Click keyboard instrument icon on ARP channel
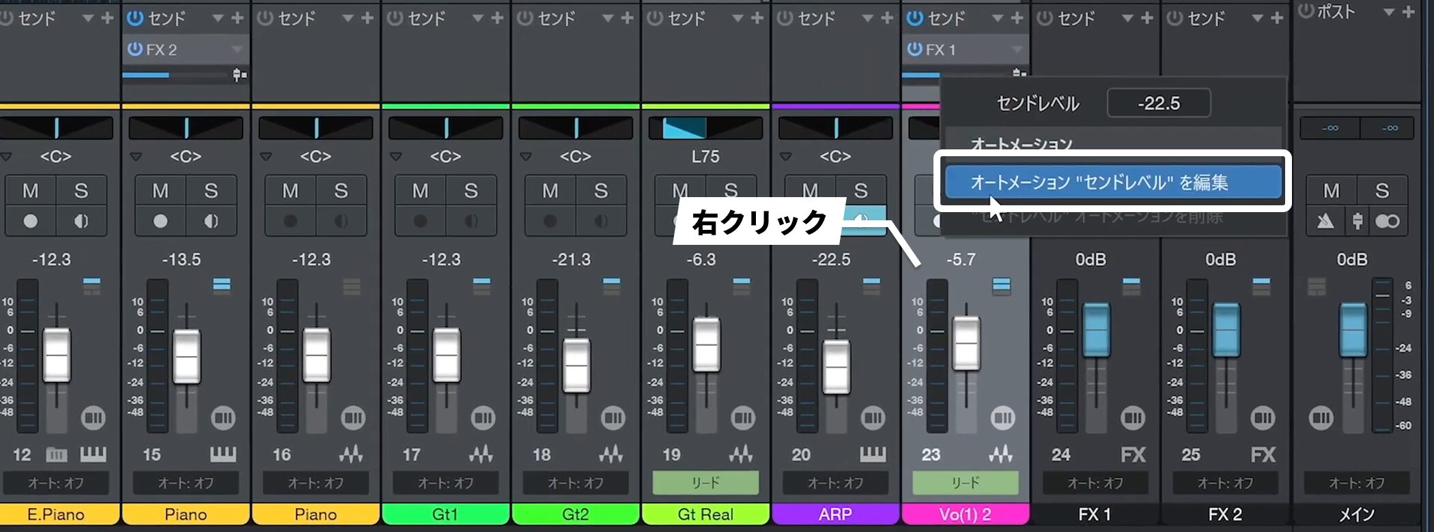Image resolution: width=1434 pixels, height=532 pixels. (x=872, y=454)
